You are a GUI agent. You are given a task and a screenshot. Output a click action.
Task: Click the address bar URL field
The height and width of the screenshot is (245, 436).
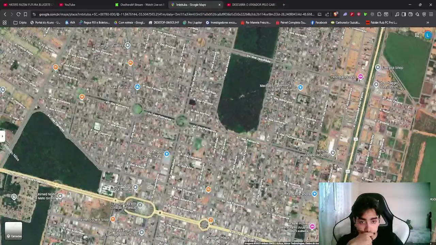176,14
